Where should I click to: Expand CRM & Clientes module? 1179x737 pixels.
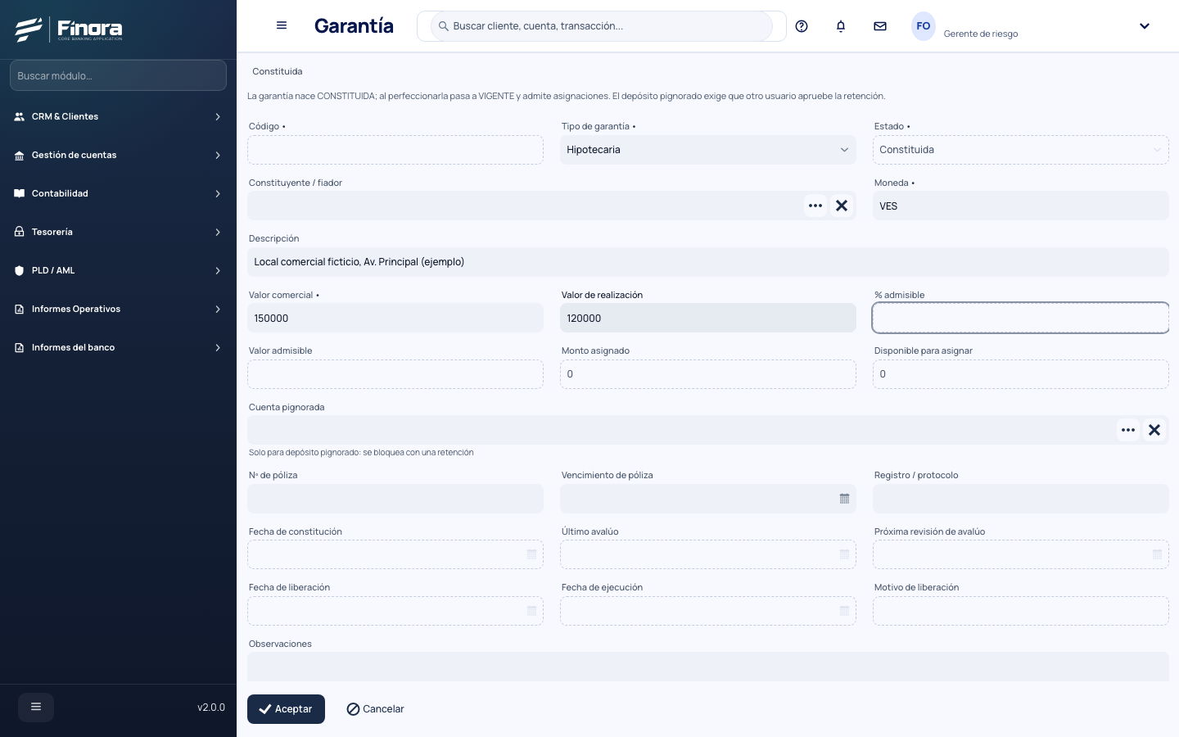(x=118, y=116)
